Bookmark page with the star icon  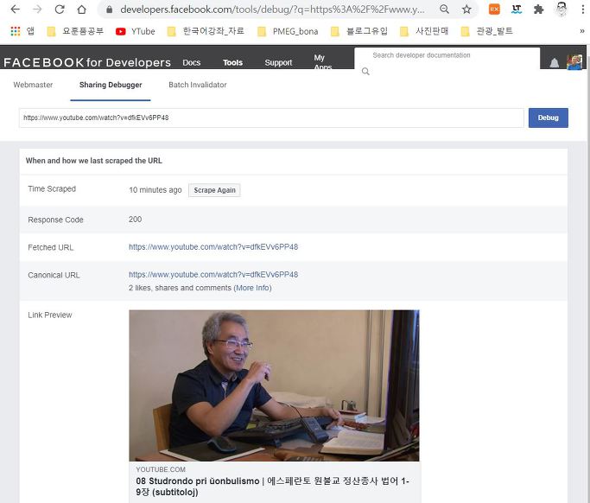click(466, 10)
